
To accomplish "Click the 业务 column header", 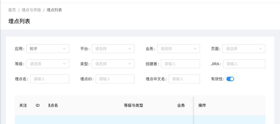I will [x=181, y=106].
